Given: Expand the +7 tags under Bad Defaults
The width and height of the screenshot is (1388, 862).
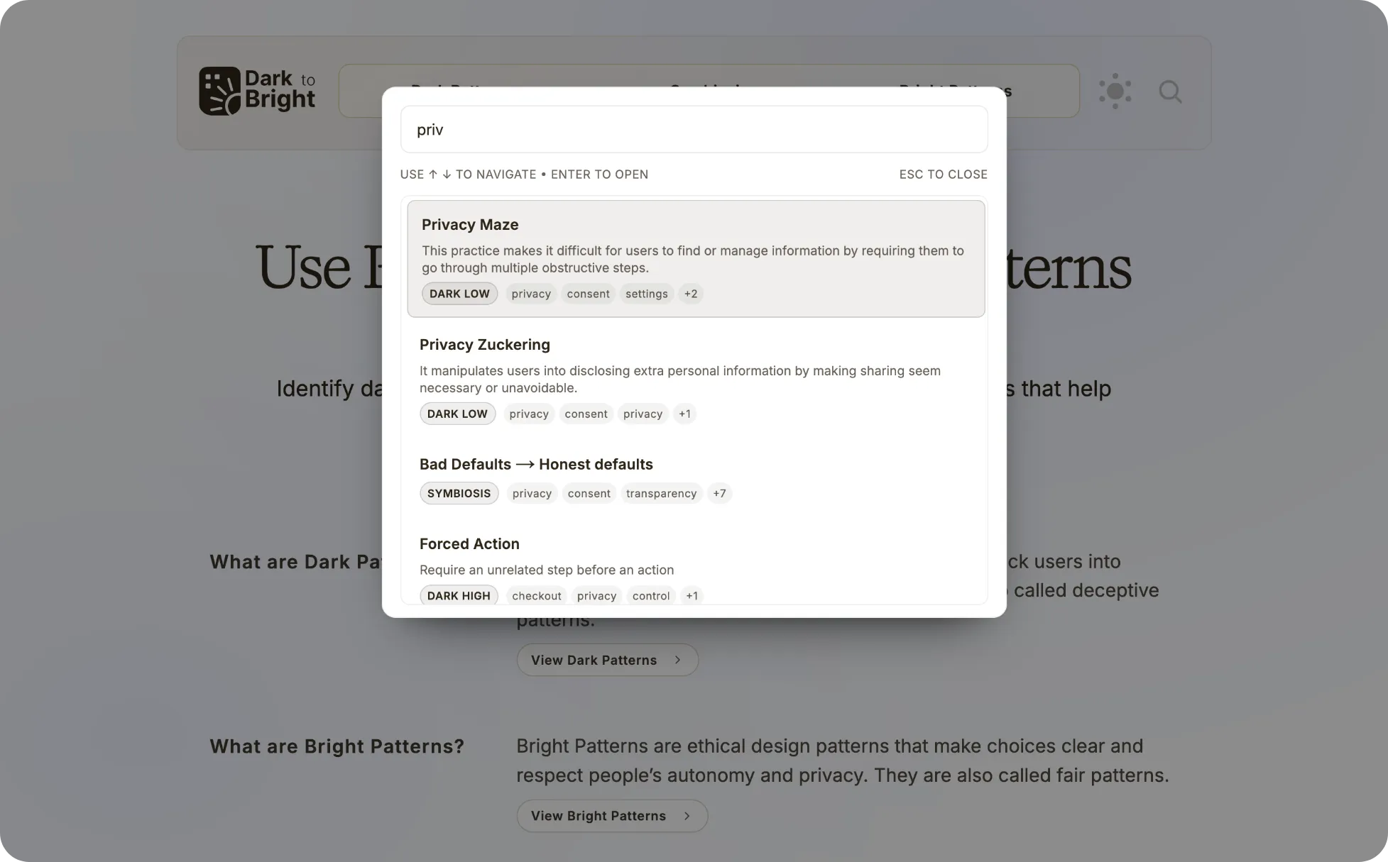Looking at the screenshot, I should pyautogui.click(x=719, y=493).
